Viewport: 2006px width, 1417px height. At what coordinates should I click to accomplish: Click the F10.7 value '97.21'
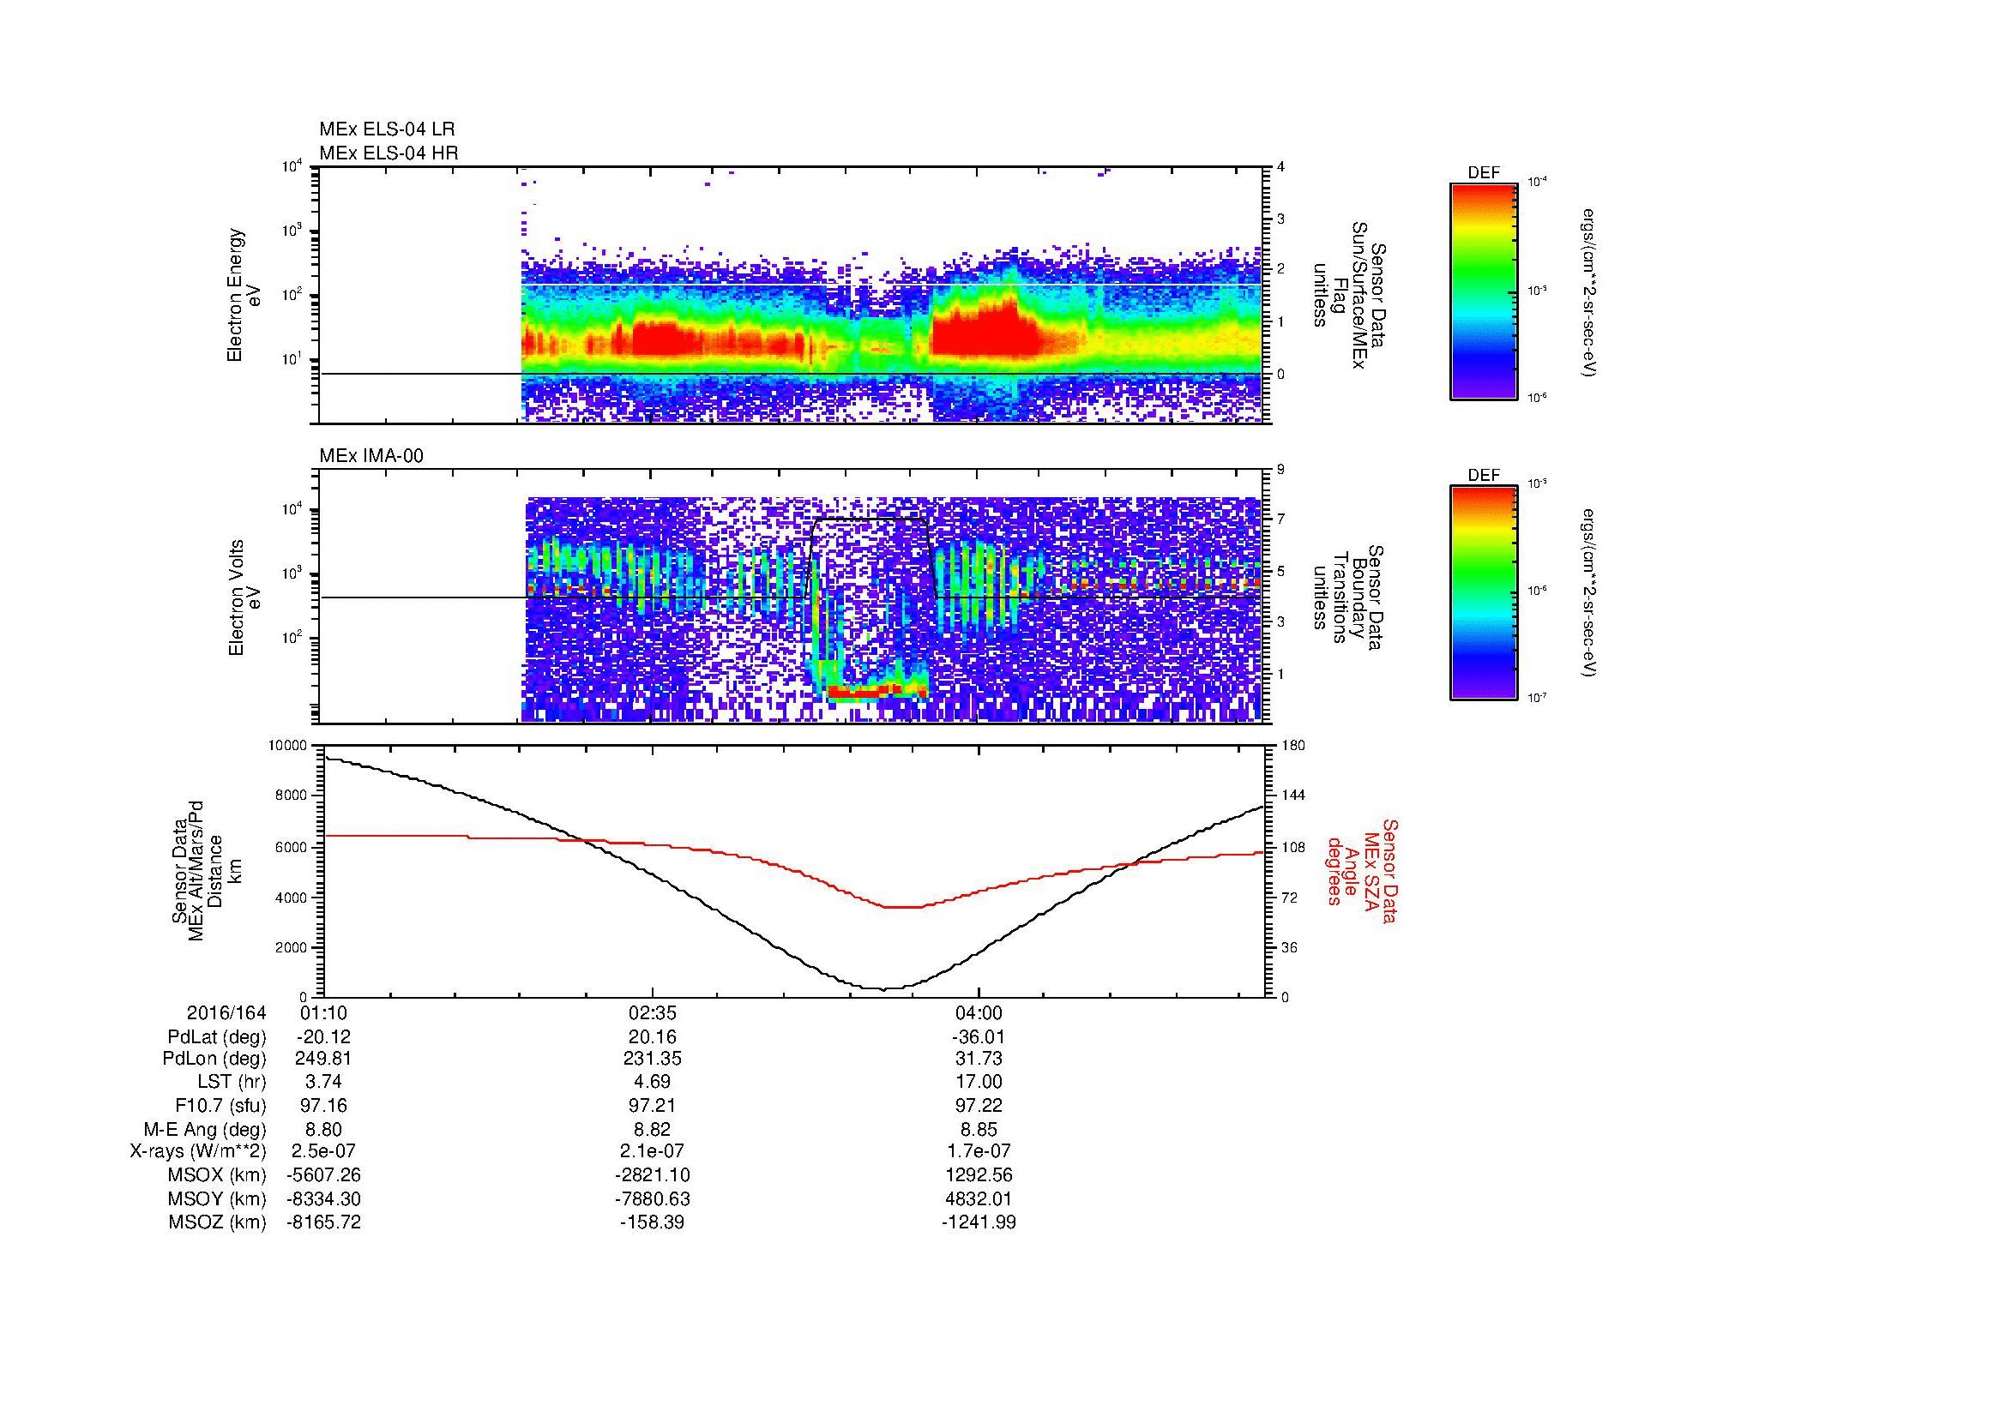coord(652,1105)
